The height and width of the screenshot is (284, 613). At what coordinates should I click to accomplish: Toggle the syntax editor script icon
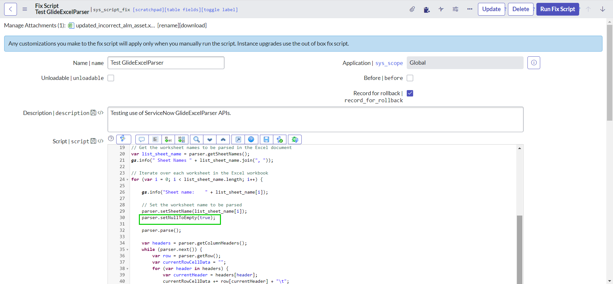tap(124, 139)
